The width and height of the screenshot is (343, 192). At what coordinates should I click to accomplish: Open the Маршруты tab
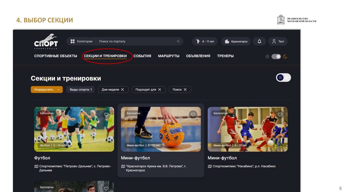click(169, 56)
